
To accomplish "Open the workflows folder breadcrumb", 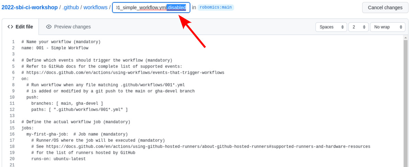I will [x=95, y=7].
